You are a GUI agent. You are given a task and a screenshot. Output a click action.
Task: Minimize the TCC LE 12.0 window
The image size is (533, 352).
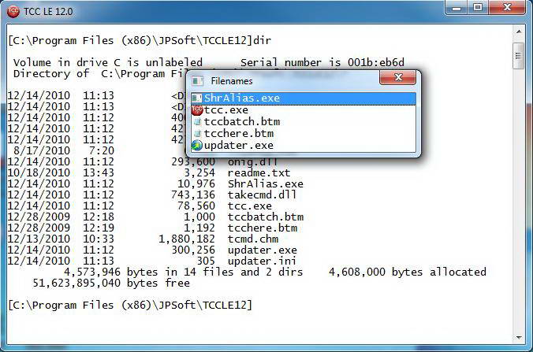coord(457,7)
